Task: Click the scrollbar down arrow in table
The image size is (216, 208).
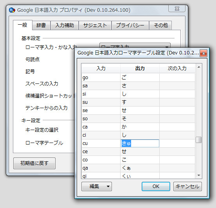Action: 199,175
